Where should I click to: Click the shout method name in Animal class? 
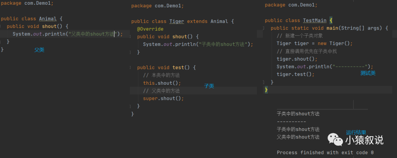(x=50, y=27)
